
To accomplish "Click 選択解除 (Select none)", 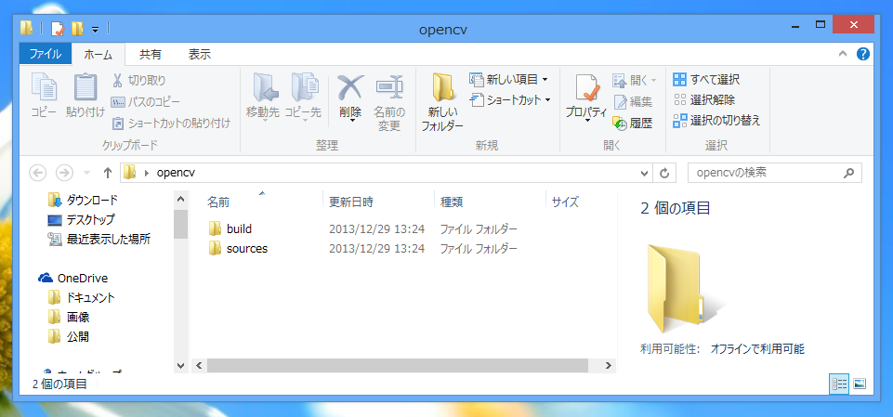I will (704, 100).
